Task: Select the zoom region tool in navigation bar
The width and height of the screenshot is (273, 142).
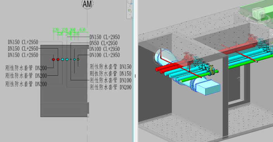Action: 130,10
